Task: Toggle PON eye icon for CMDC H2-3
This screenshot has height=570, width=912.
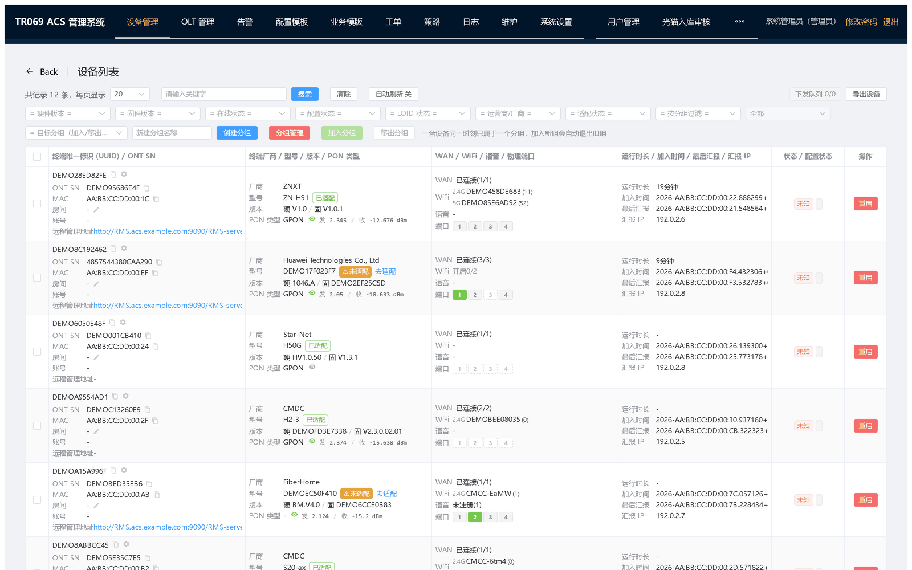Action: point(312,441)
